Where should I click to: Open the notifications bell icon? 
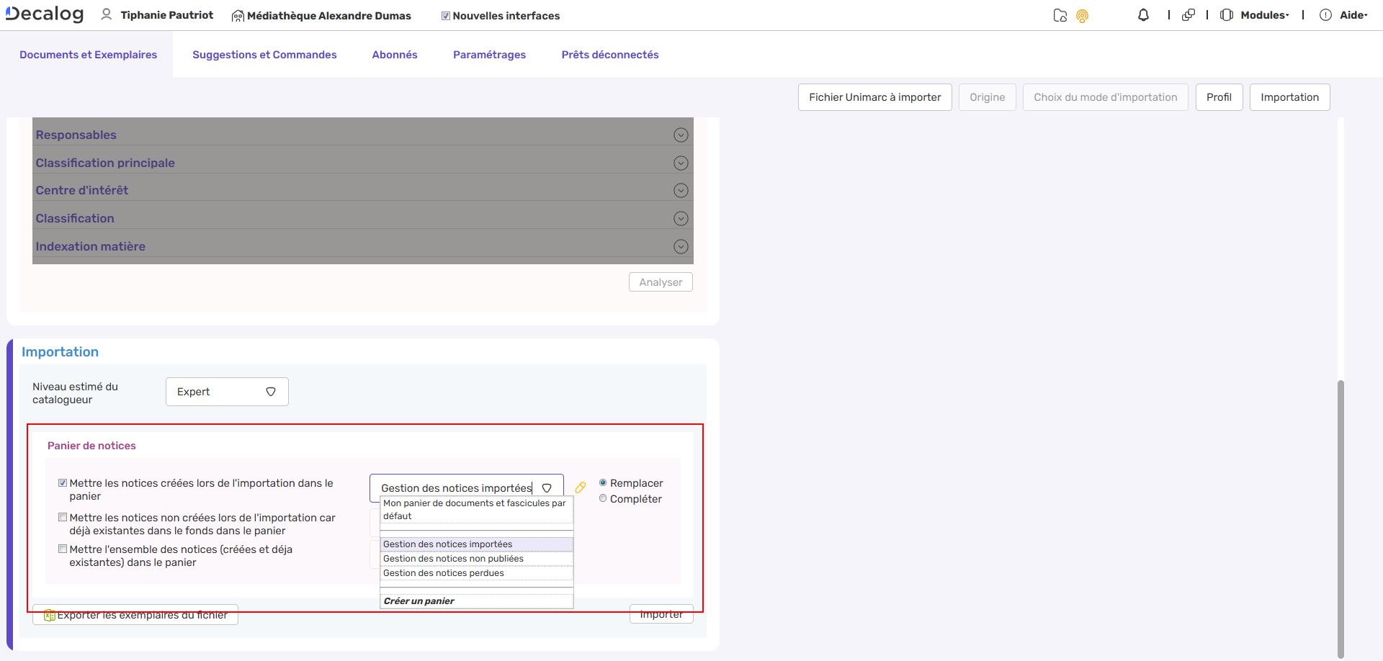click(x=1143, y=14)
